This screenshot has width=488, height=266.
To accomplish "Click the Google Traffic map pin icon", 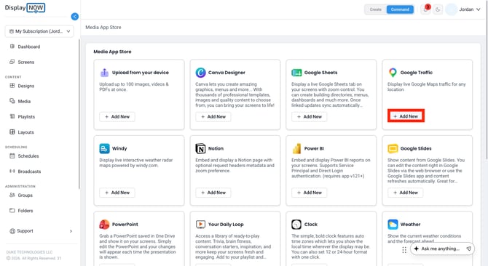I will tap(393, 73).
